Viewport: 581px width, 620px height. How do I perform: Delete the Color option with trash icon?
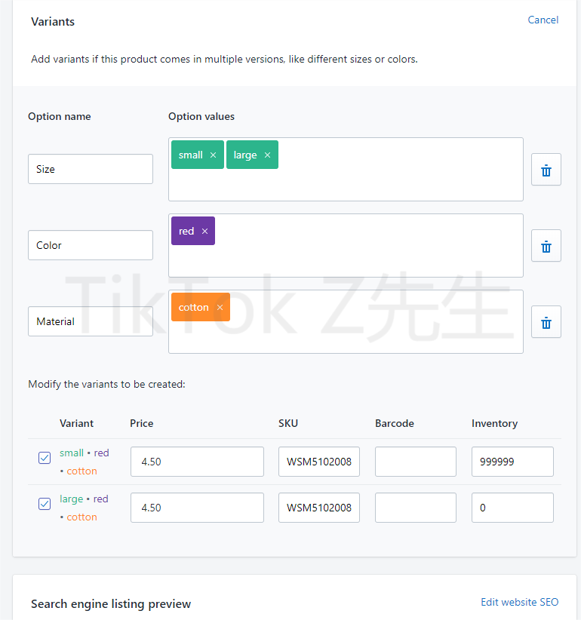pyautogui.click(x=546, y=246)
